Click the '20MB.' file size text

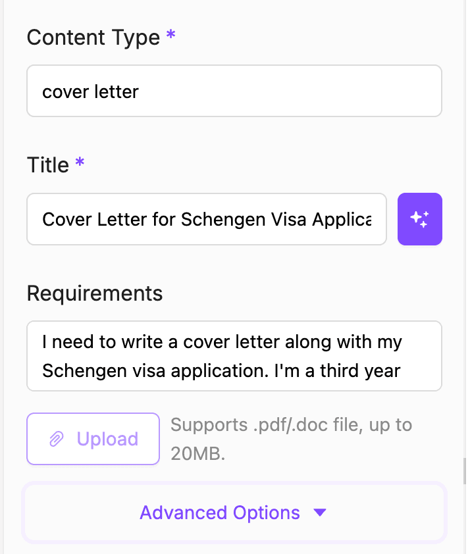tap(197, 453)
